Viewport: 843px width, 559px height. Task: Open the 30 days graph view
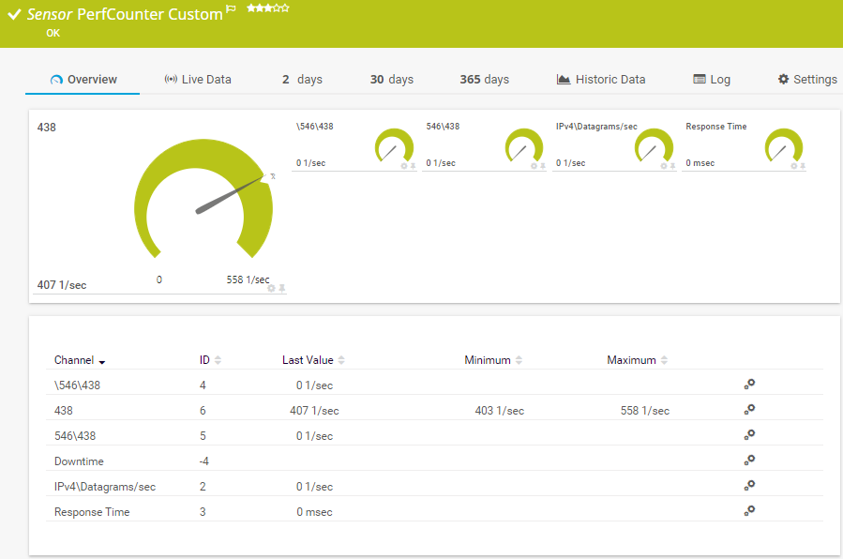click(391, 80)
